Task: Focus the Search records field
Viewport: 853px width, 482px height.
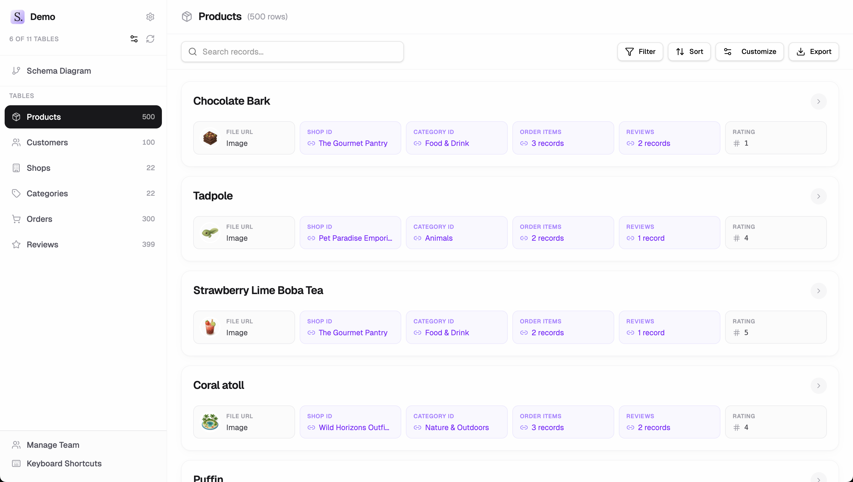Action: coord(292,52)
